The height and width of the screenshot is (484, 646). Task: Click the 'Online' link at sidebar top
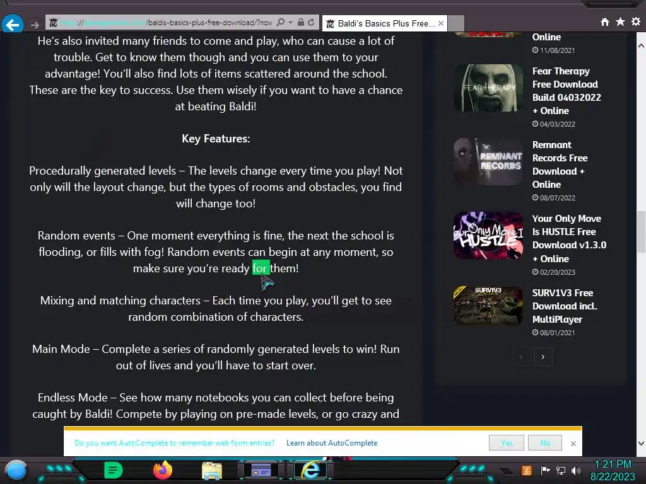point(546,37)
